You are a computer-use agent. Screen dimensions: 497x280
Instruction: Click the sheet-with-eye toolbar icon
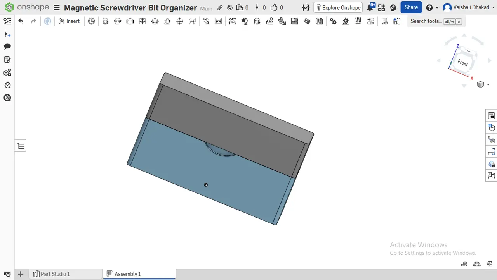(384, 21)
